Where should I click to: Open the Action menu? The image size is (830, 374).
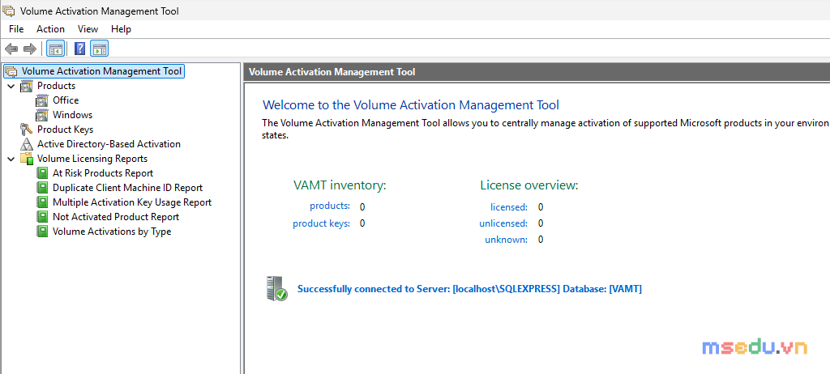(x=50, y=29)
